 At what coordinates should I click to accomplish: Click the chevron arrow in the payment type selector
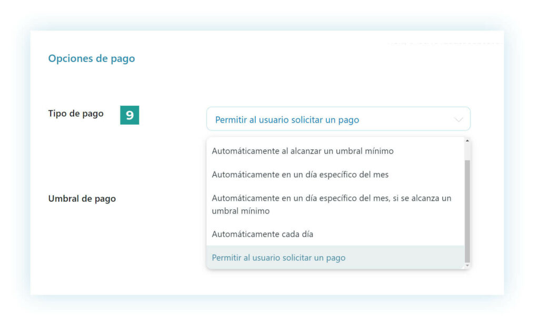(x=458, y=119)
